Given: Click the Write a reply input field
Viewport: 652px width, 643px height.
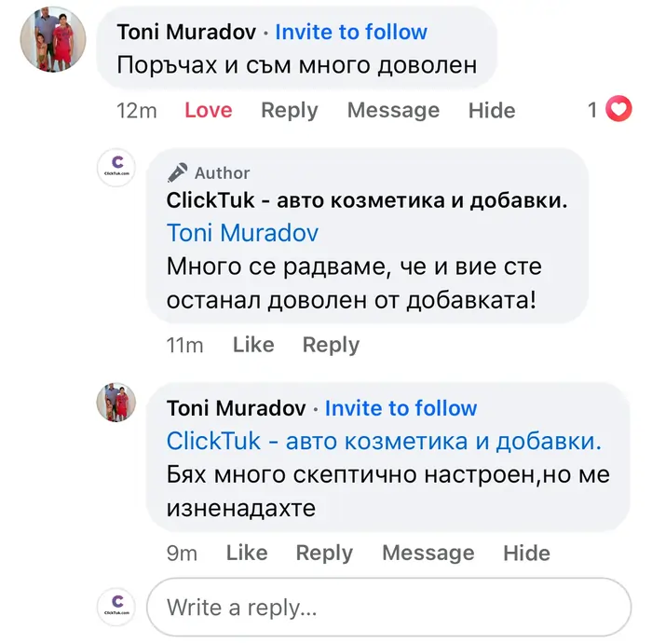Looking at the screenshot, I should pyautogui.click(x=389, y=608).
